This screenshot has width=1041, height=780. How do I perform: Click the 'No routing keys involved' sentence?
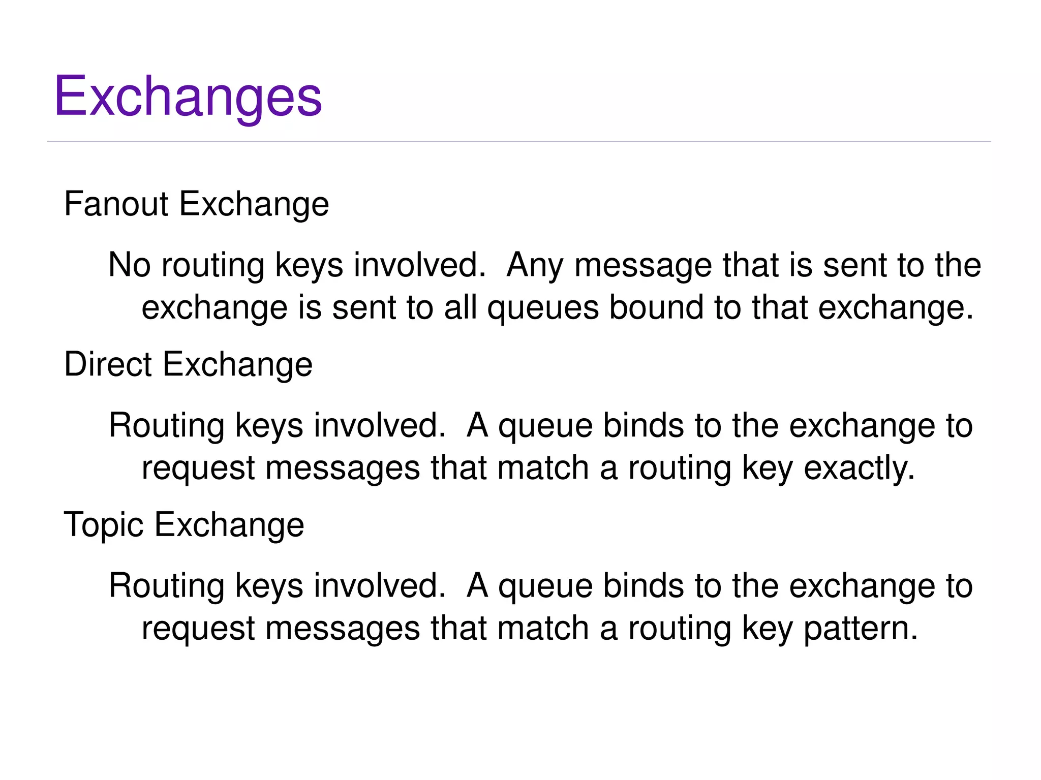pos(297,265)
